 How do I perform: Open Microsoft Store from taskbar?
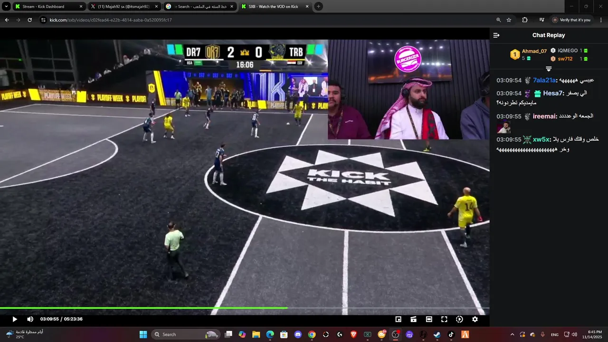coord(284,334)
